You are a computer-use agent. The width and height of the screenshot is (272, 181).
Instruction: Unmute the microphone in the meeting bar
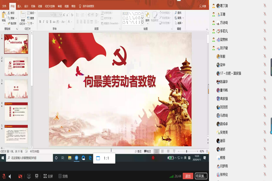point(4,176)
